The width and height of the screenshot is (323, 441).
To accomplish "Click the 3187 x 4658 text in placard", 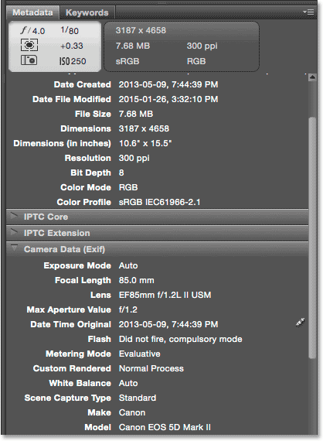I will click(141, 30).
